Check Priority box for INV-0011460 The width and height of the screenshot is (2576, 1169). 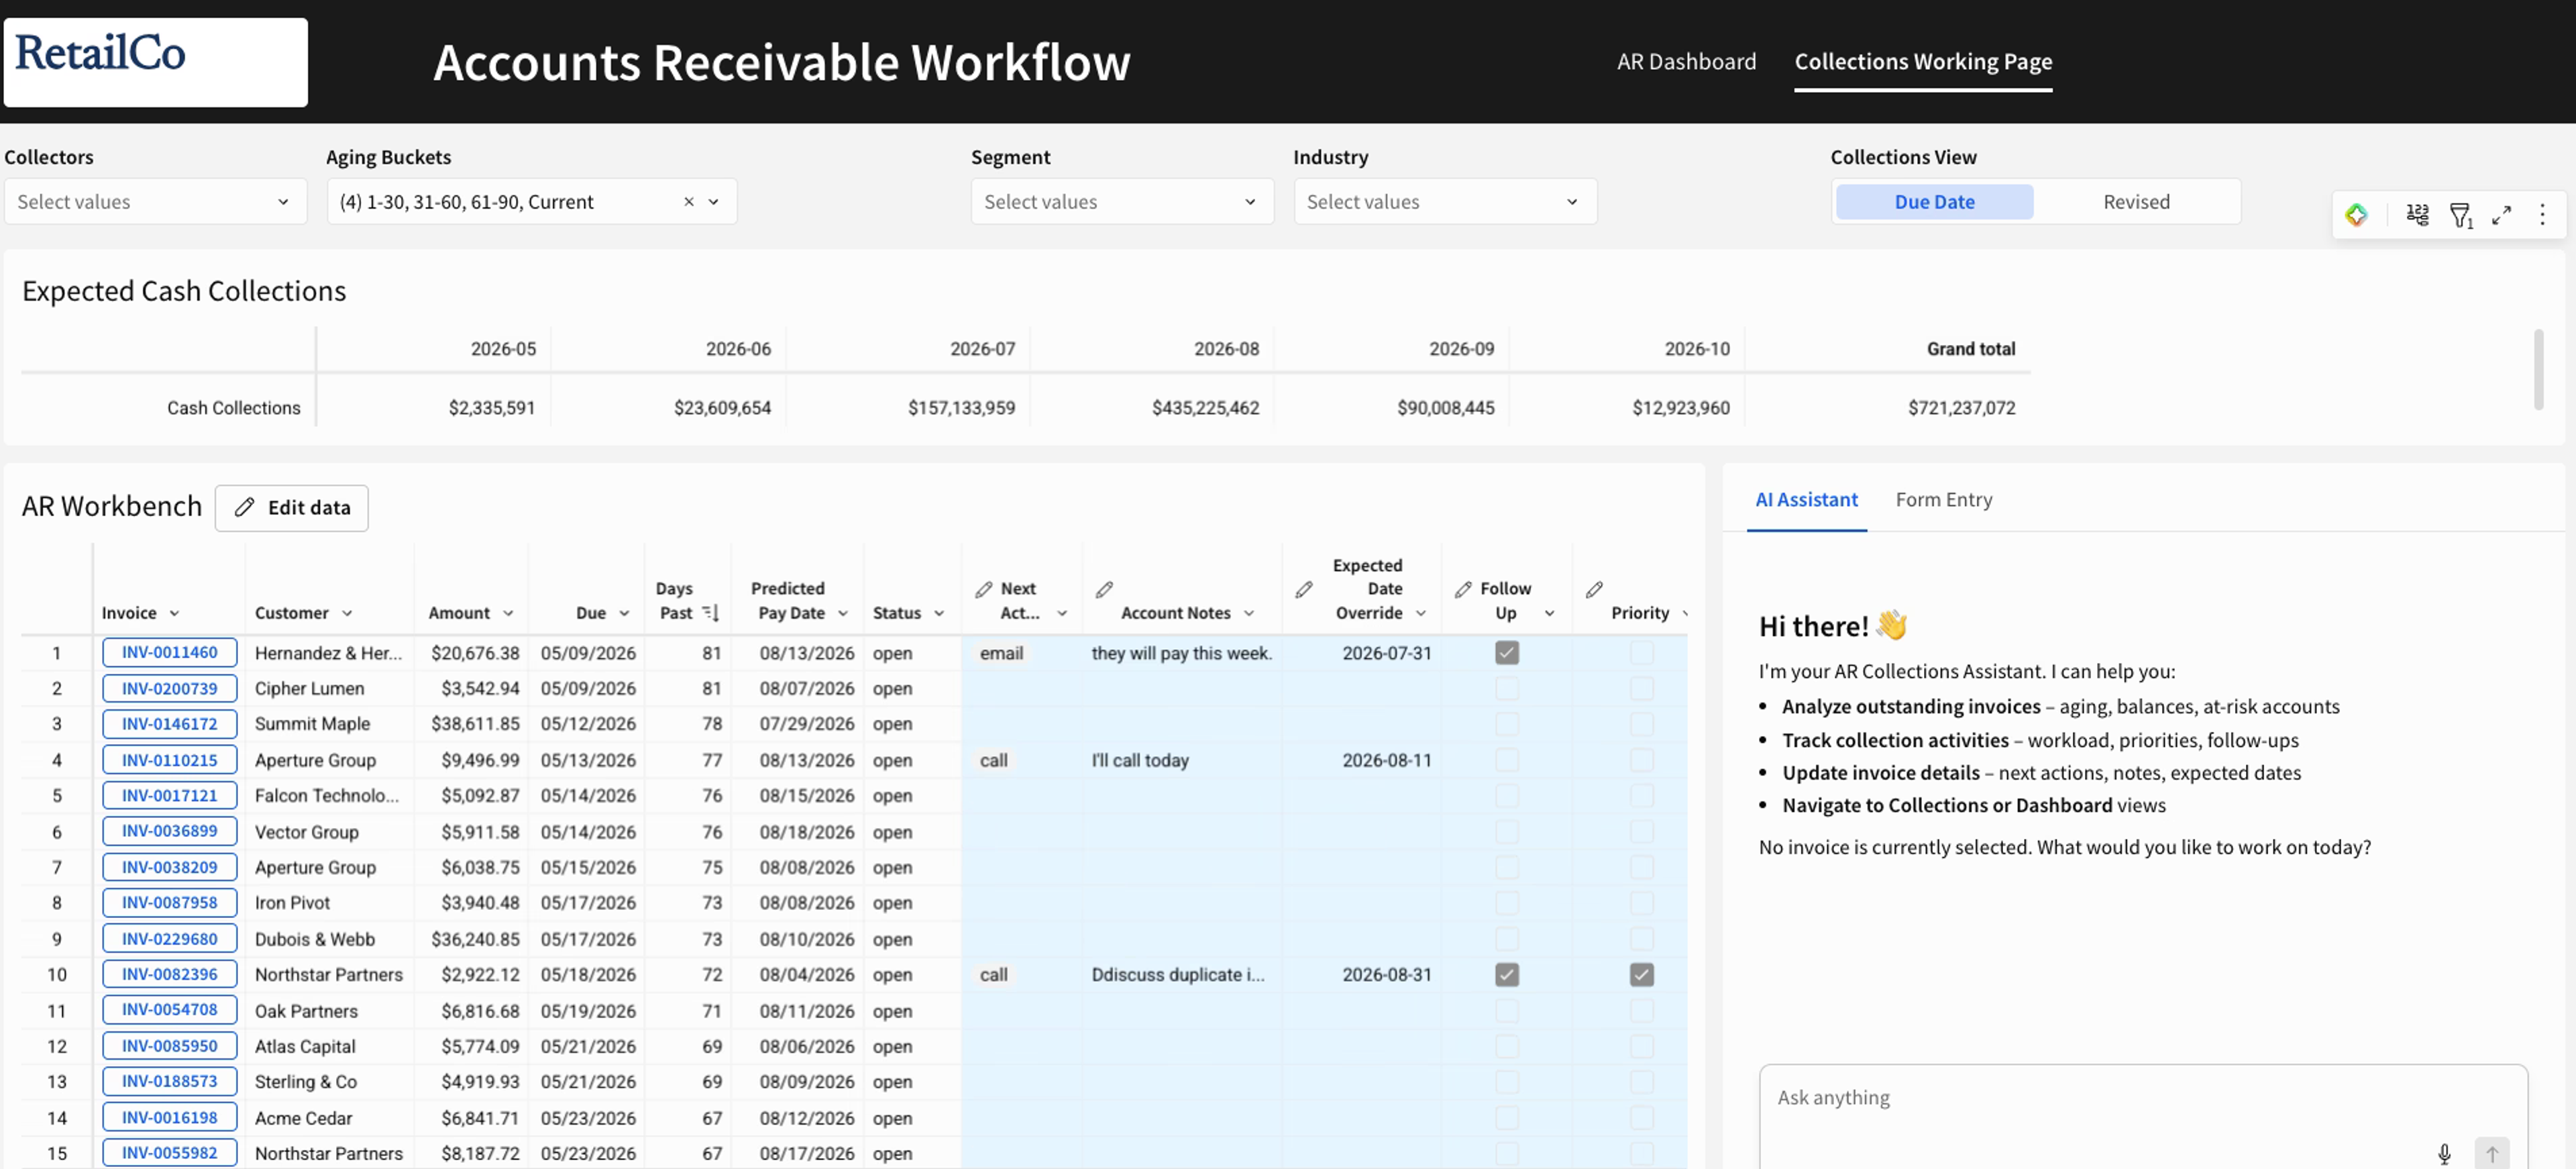tap(1641, 653)
